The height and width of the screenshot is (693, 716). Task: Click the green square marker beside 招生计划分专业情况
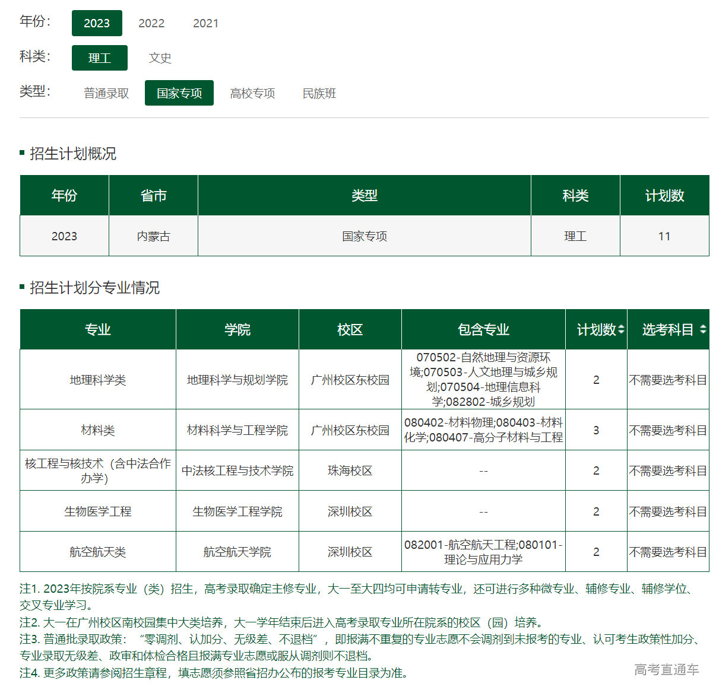click(x=22, y=289)
